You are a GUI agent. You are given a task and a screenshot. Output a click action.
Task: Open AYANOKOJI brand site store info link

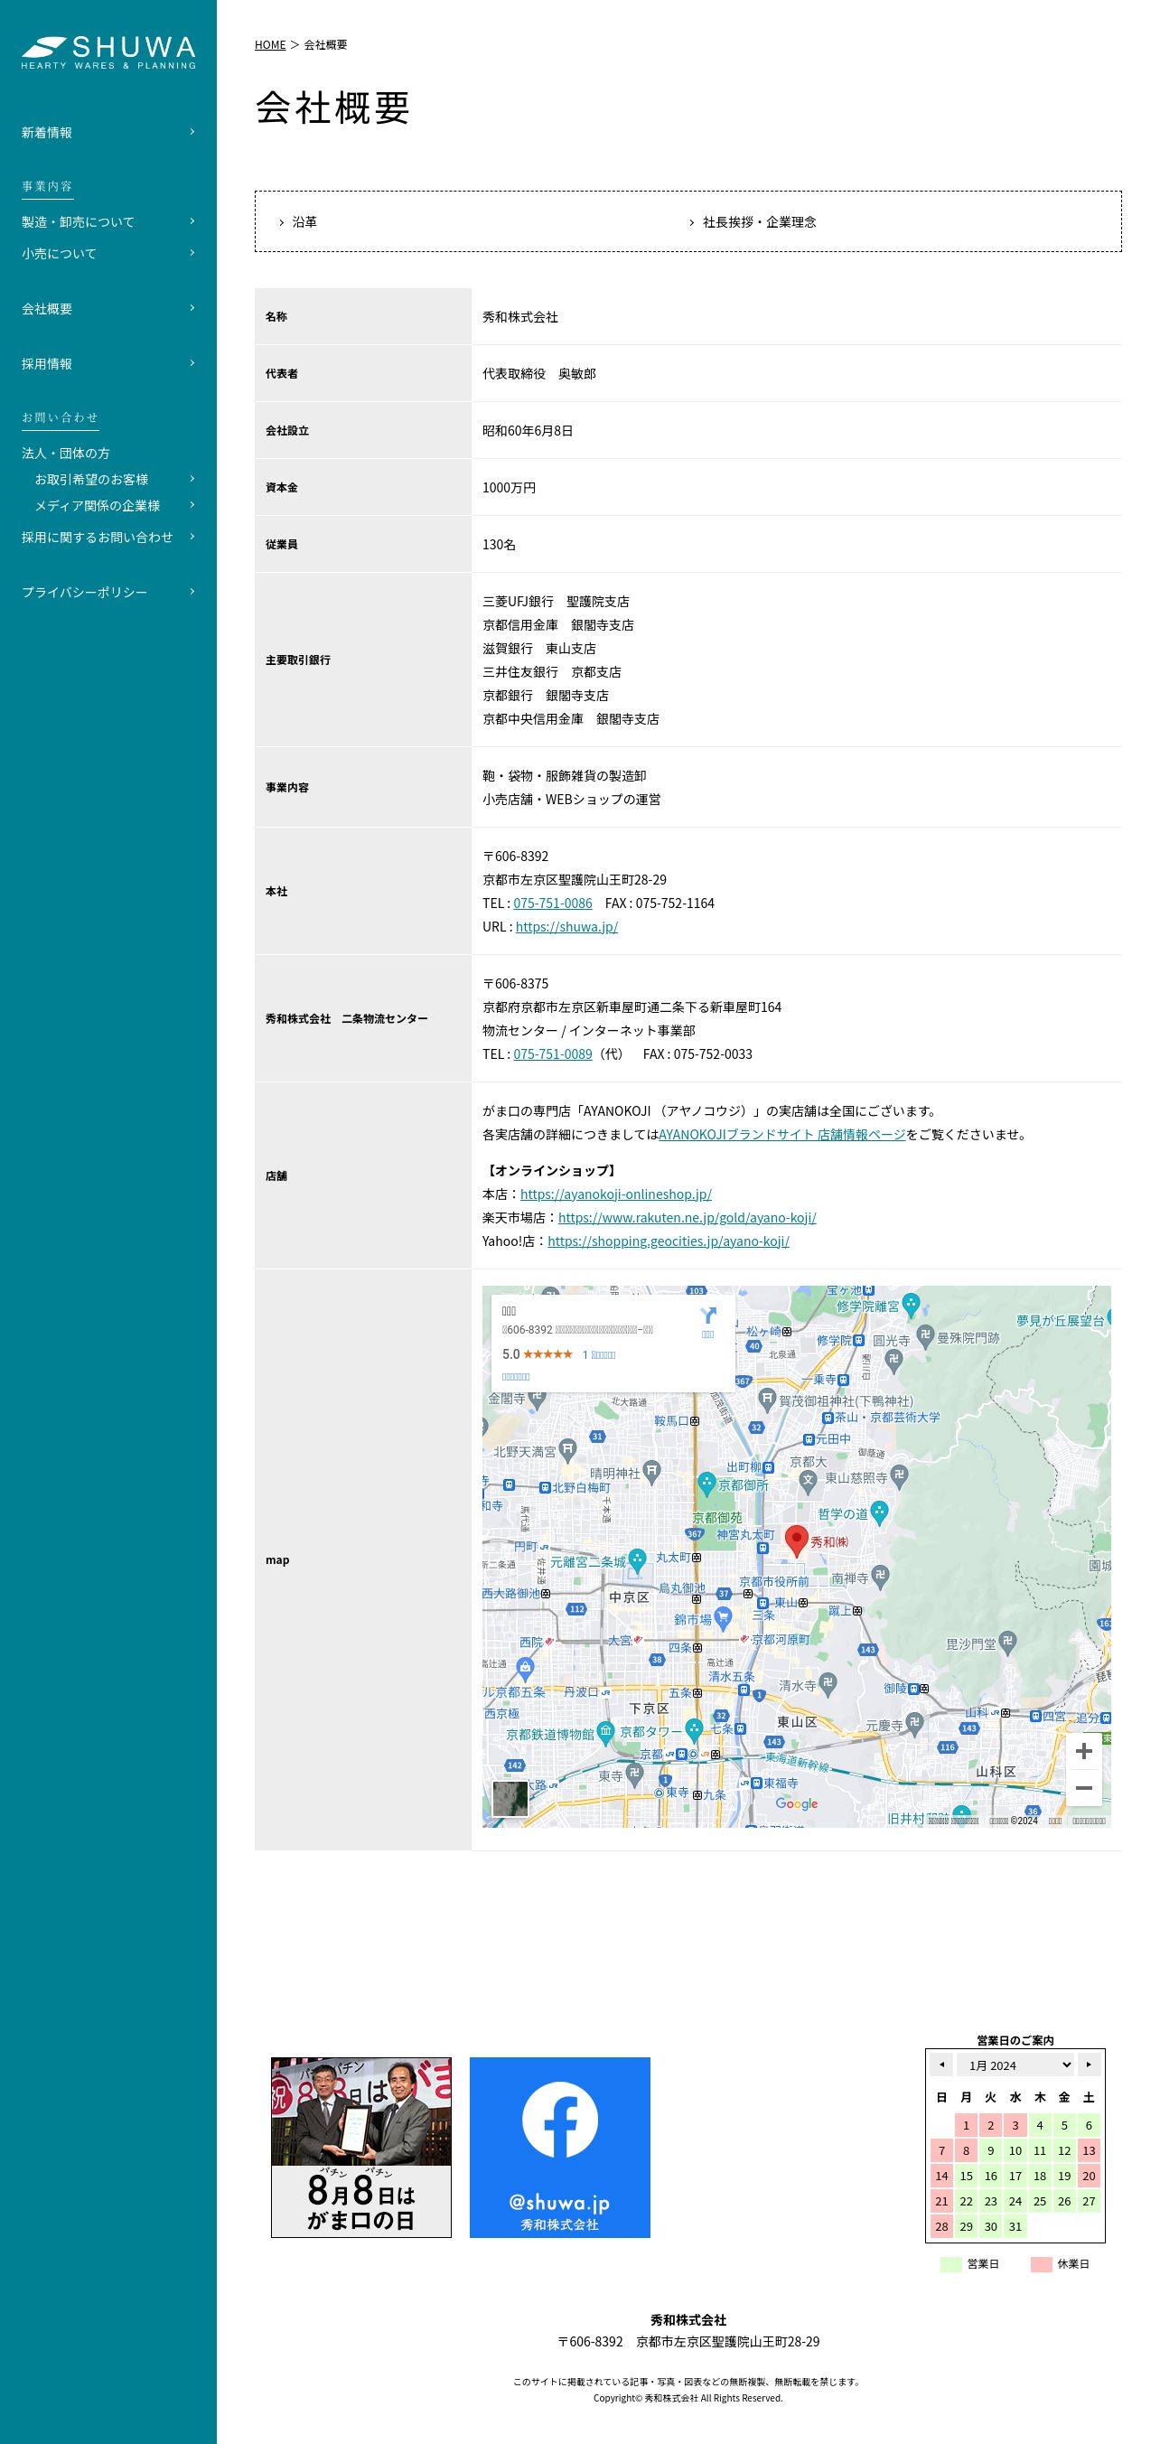point(781,1135)
